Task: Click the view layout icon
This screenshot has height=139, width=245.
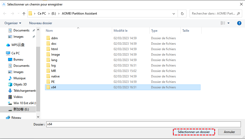Action: (223, 23)
